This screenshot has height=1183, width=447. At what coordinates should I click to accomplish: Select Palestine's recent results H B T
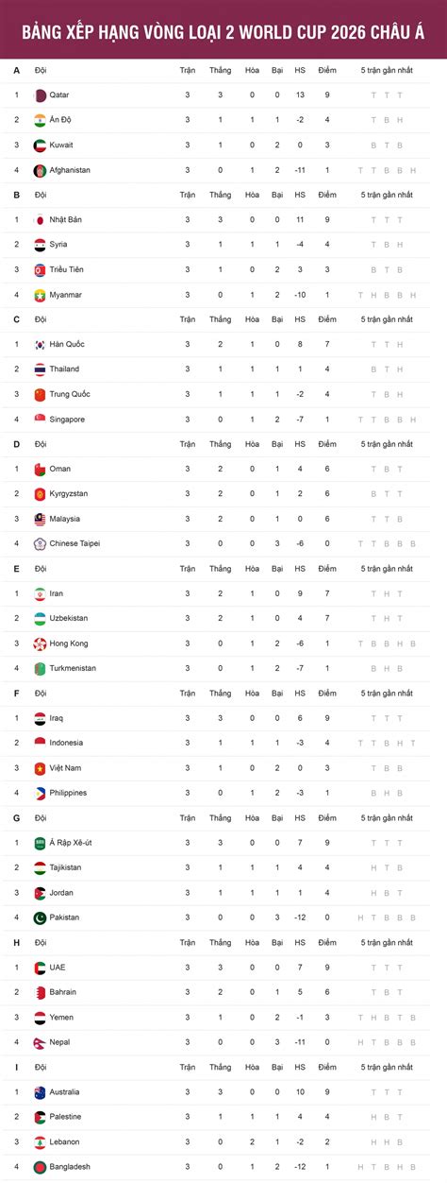[387, 1117]
